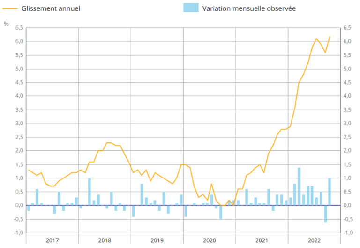Click the negative blue bar in 2022
The height and width of the screenshot is (248, 360).
(325, 214)
